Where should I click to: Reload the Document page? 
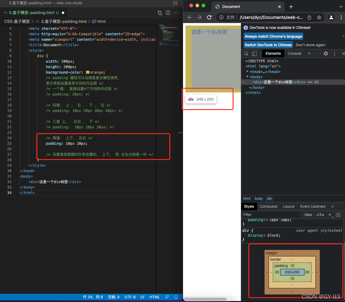[209, 17]
